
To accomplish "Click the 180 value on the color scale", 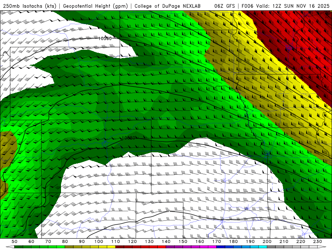I will pos(234,242).
